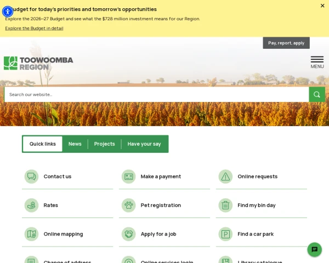The image size is (329, 263).
Task: Open the Library catalogue link
Action: pos(260,261)
